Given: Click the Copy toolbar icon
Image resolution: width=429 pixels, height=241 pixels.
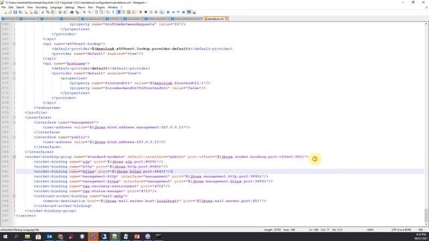Looking at the screenshot, I should [x=48, y=12].
